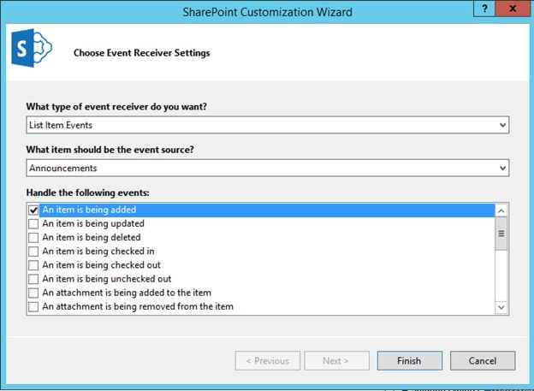This screenshot has width=534, height=391.
Task: Check 'An item is being updated'
Action: [33, 224]
